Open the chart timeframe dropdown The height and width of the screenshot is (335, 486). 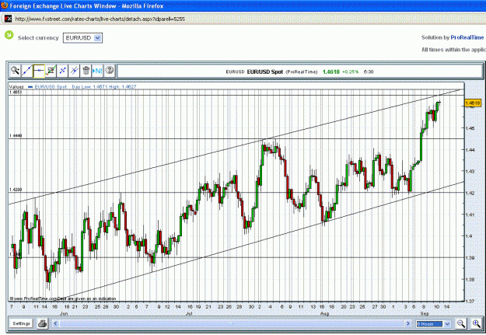433,324
